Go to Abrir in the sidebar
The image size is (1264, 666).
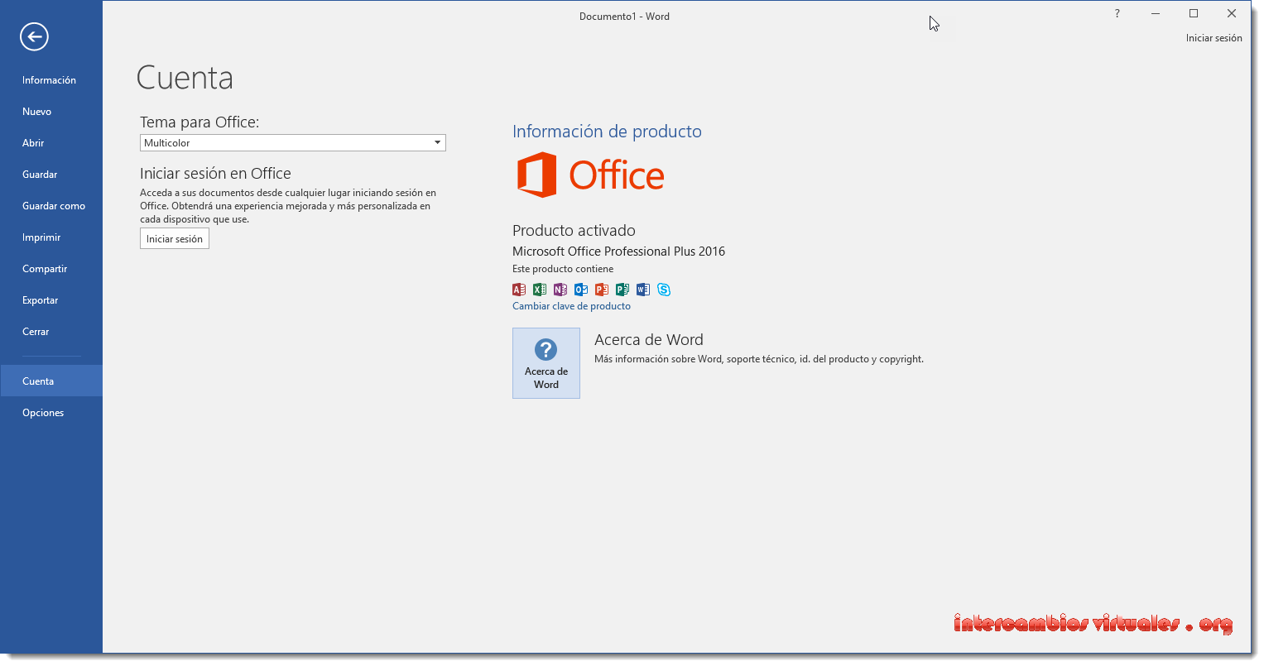(51, 143)
